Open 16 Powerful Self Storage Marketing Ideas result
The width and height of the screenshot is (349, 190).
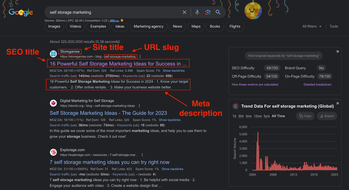pos(118,64)
